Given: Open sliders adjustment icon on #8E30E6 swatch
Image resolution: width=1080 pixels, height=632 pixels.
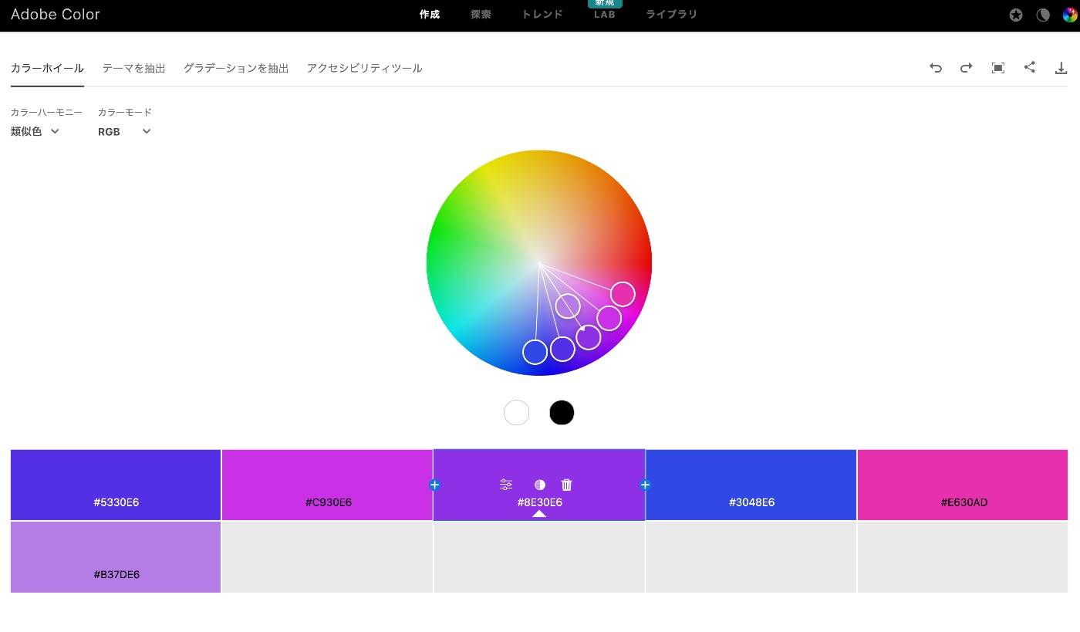Looking at the screenshot, I should (506, 485).
